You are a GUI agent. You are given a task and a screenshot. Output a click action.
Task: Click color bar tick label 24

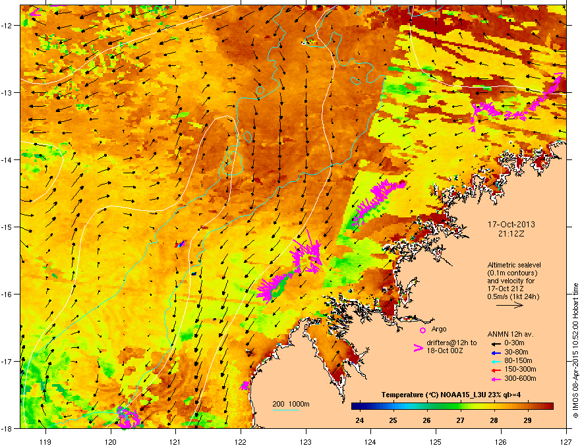(x=359, y=420)
